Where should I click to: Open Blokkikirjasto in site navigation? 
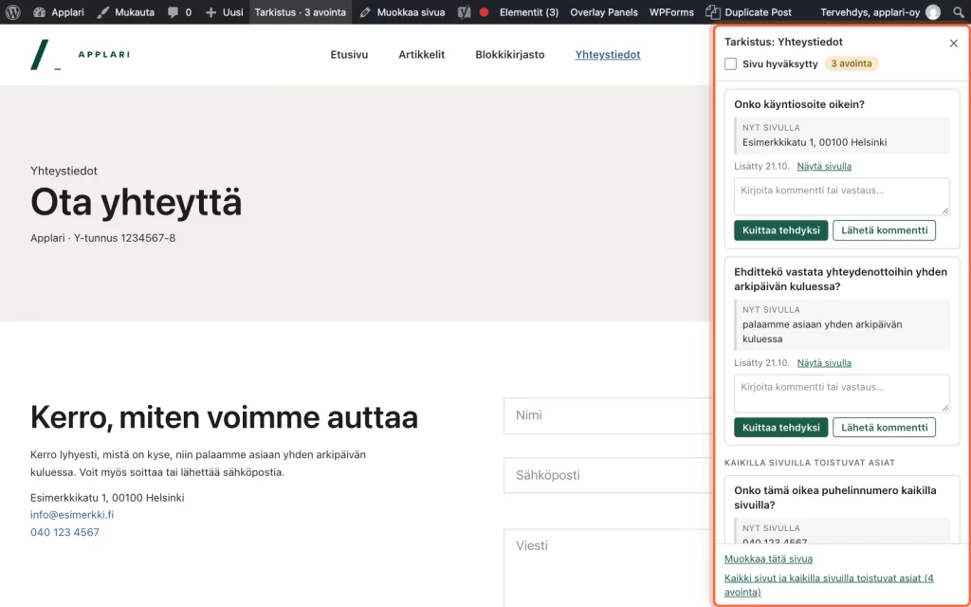point(510,54)
